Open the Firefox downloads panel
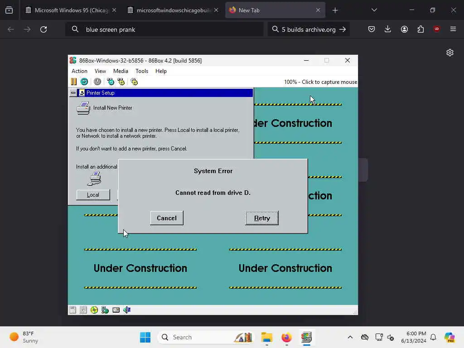The image size is (464, 348). 388,29
